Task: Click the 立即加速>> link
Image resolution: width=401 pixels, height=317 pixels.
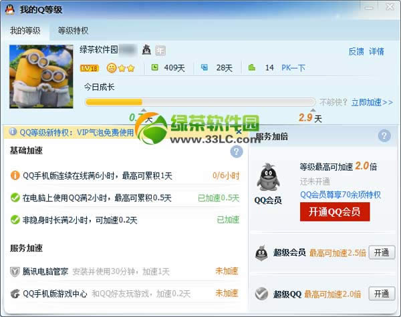Action: 372,102
